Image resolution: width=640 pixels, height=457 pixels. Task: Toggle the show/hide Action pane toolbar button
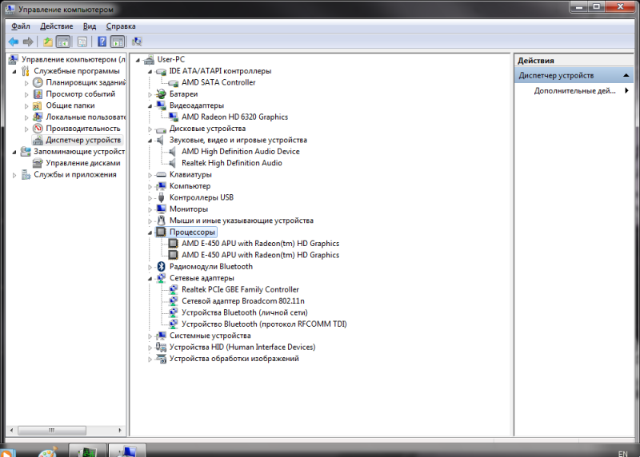(x=118, y=42)
